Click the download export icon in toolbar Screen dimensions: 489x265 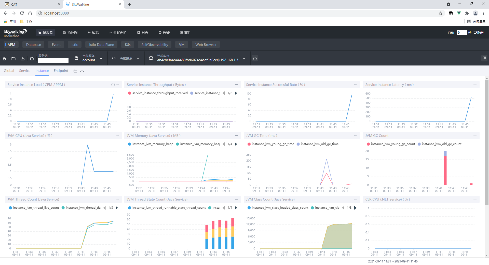pyautogui.click(x=23, y=59)
